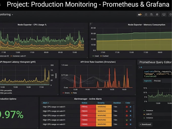
Task: Click the green icon in alerts Color column
Action: pos(127,120)
